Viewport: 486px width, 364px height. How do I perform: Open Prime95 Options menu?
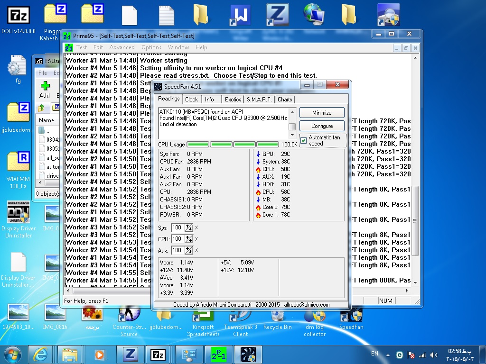click(151, 47)
